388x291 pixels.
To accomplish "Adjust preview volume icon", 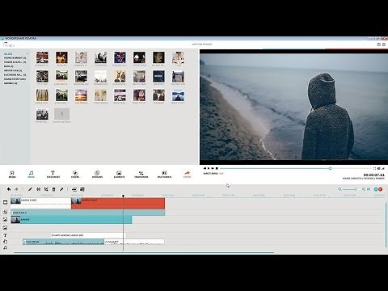I will 383,168.
